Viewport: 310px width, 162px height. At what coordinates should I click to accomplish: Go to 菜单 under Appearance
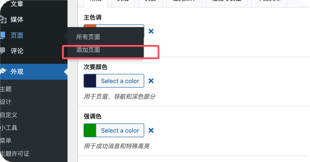[6, 141]
